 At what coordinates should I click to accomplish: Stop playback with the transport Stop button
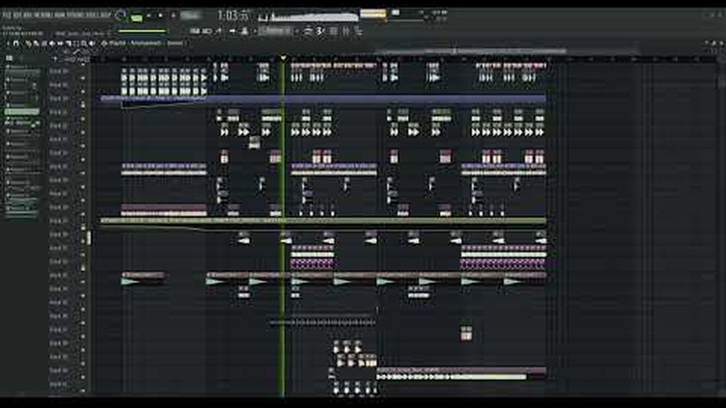tap(161, 15)
